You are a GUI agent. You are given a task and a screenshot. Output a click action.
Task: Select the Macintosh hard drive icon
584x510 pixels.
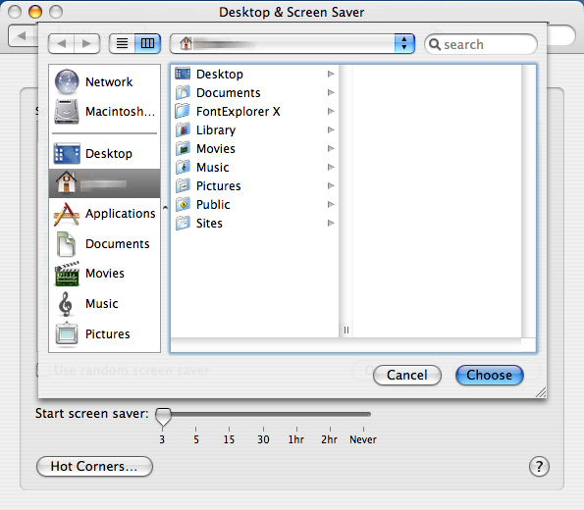[x=67, y=111]
